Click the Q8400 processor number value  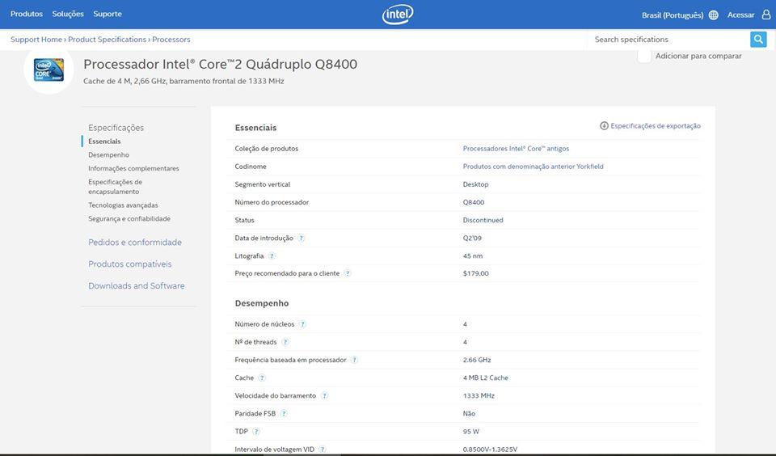474,202
